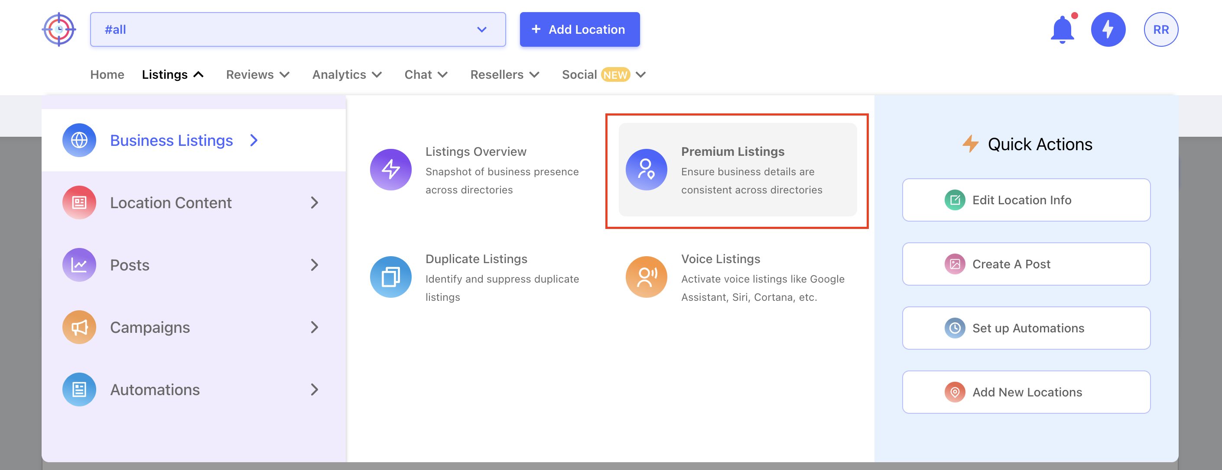Select Location Content in the sidebar
1222x470 pixels.
[194, 202]
